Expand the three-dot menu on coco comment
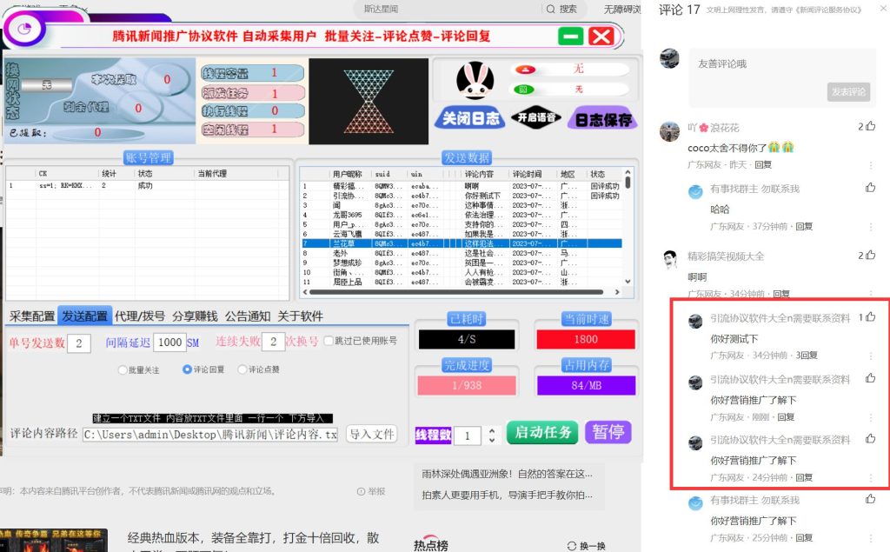Image resolution: width=890 pixels, height=552 pixels. tap(872, 164)
